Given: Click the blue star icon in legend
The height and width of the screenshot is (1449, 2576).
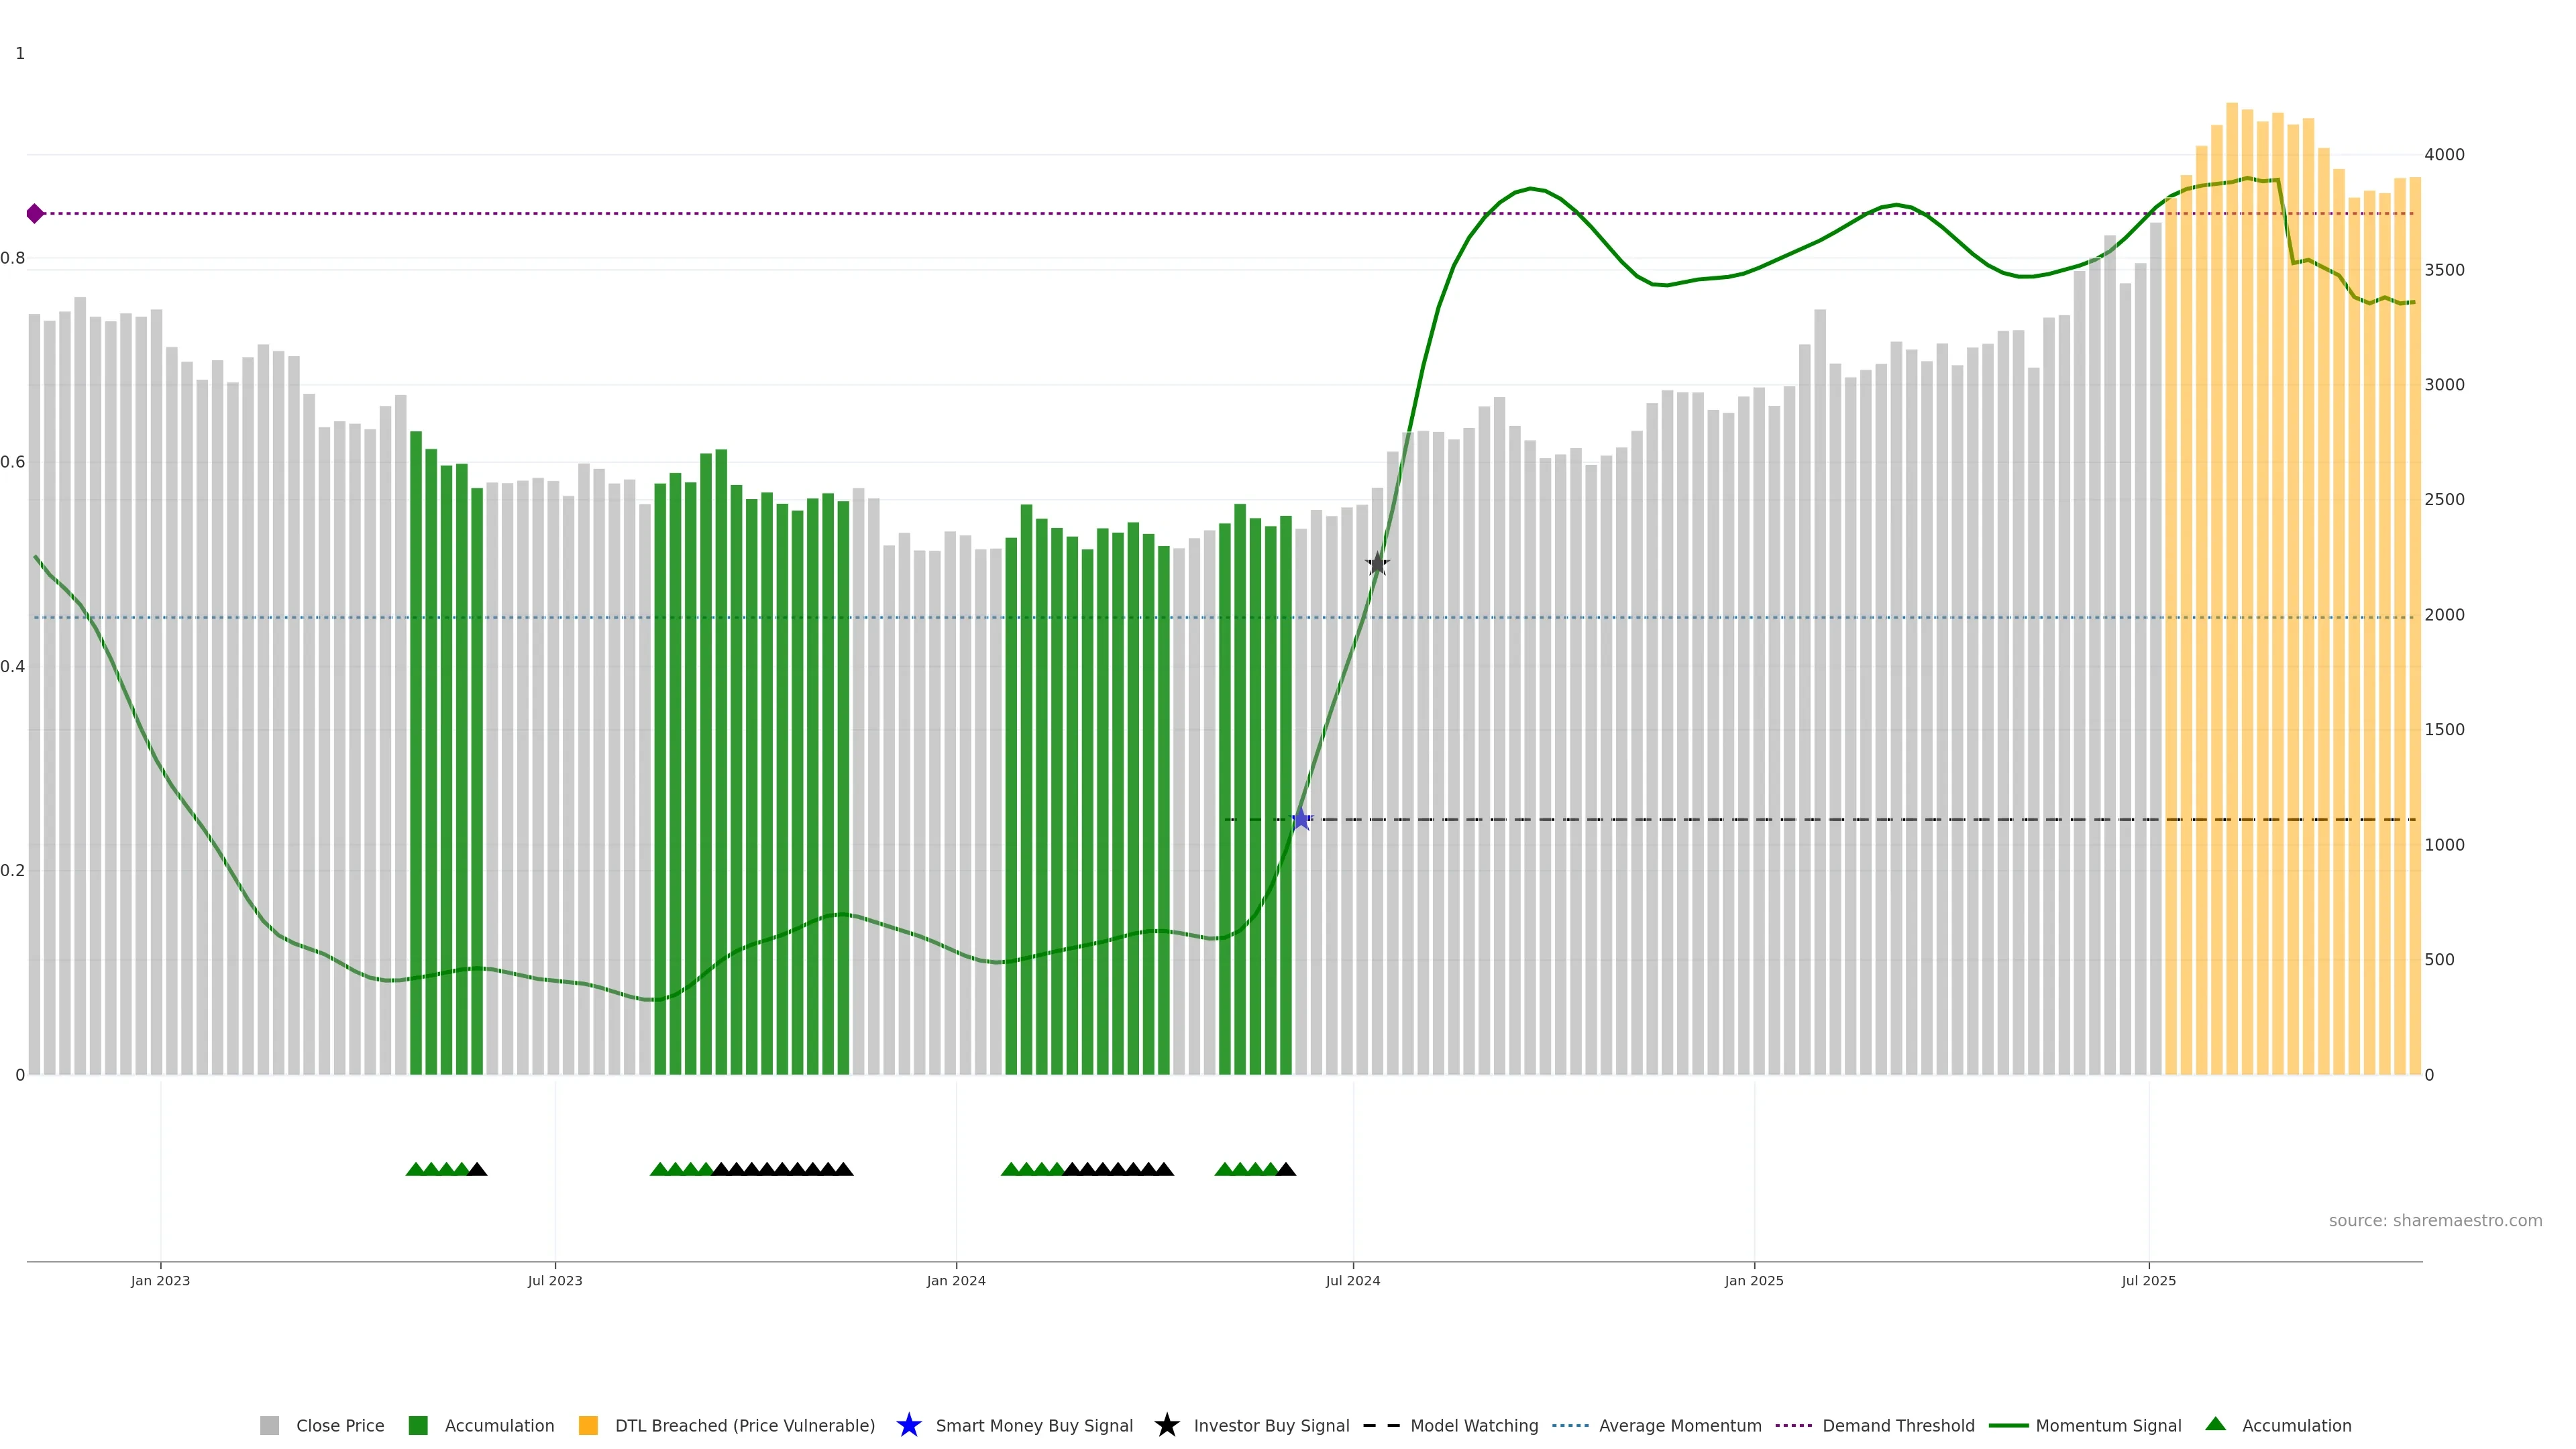Looking at the screenshot, I should click(908, 1425).
